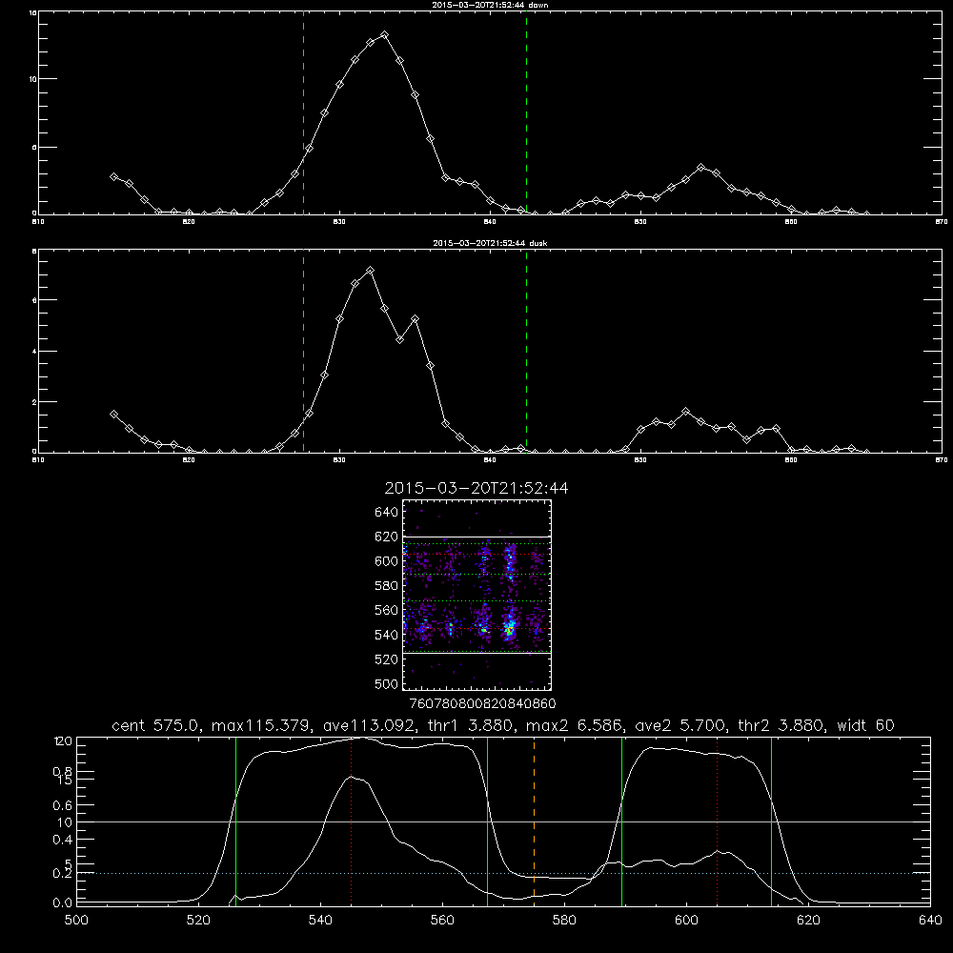Click the highest diamond marker in dawn plot
The height and width of the screenshot is (953, 953).
coord(384,35)
